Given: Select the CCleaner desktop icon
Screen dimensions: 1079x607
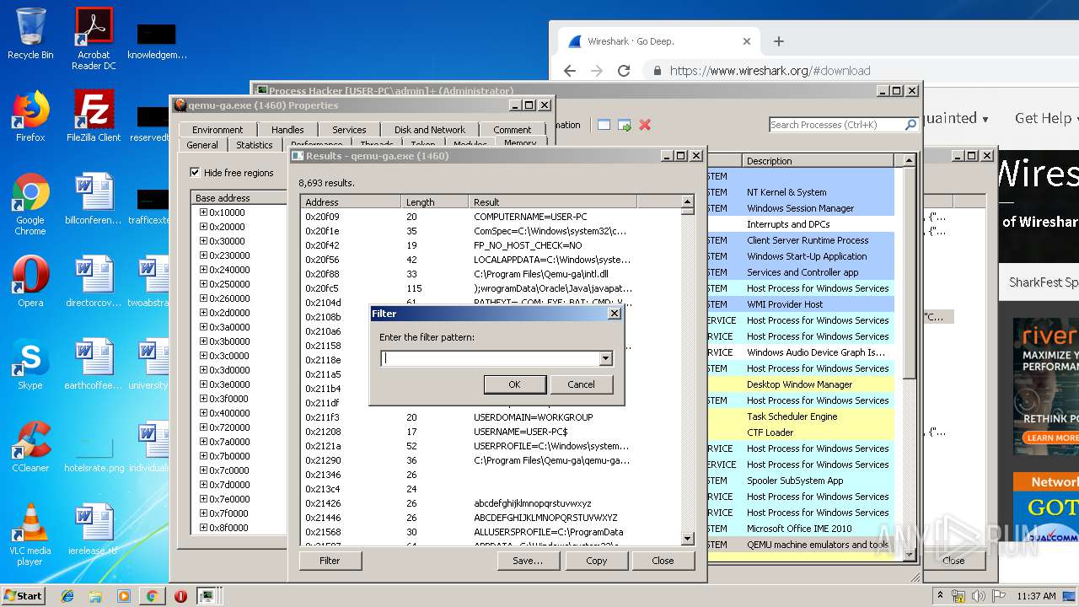Looking at the screenshot, I should coord(30,447).
